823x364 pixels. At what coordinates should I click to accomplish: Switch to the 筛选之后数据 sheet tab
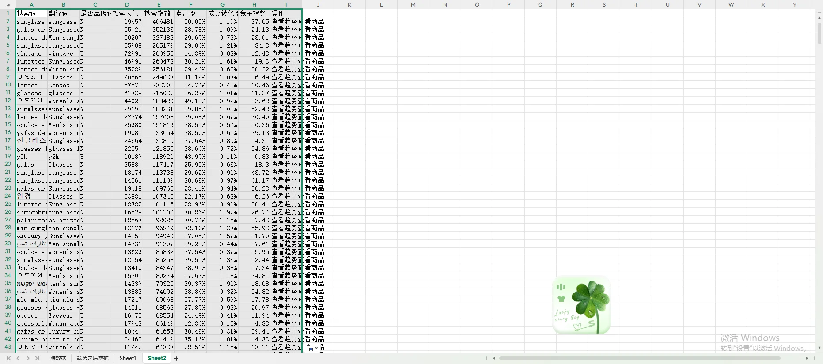pos(93,358)
